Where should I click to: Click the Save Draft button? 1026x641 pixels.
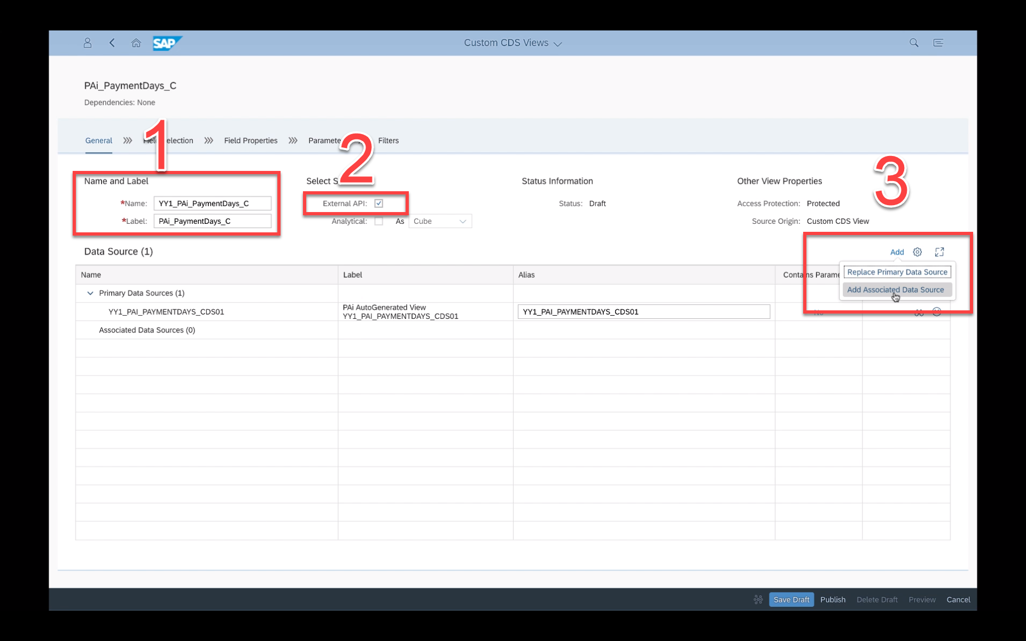click(791, 599)
